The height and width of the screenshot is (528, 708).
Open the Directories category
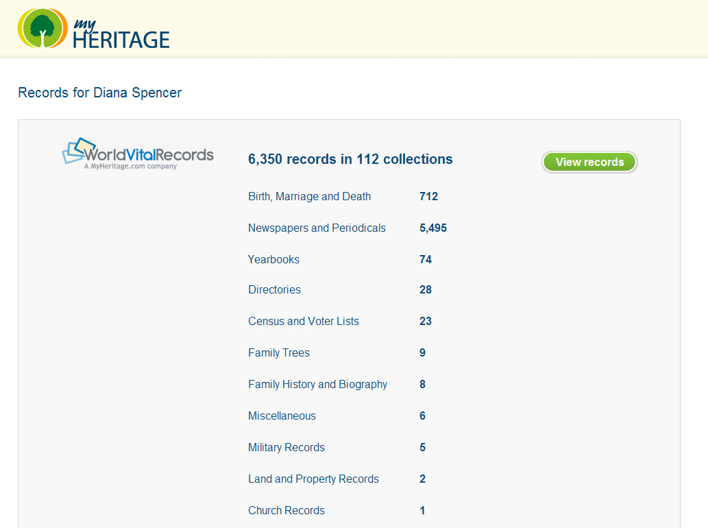click(275, 289)
